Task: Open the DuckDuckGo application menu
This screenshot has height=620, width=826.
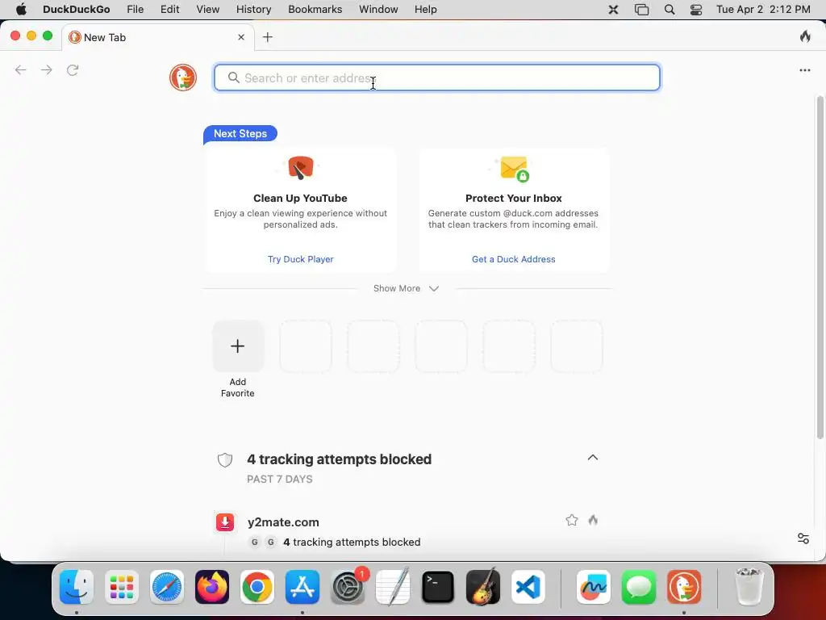Action: click(77, 10)
